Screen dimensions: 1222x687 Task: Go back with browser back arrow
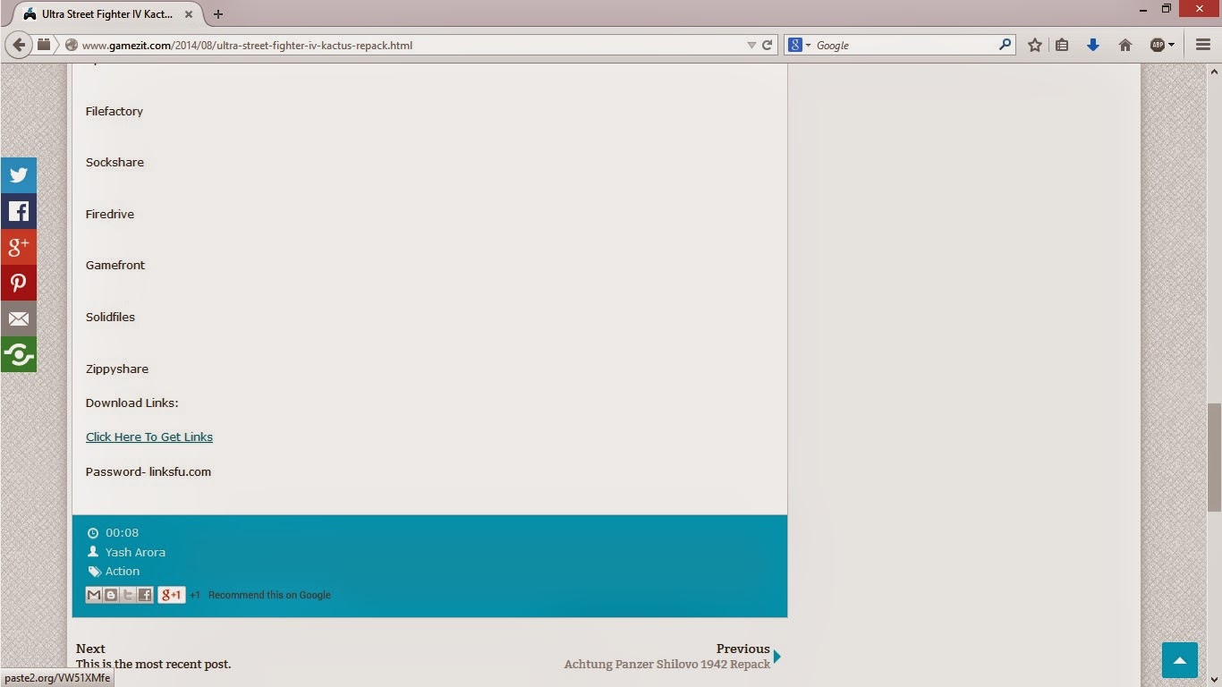point(19,45)
